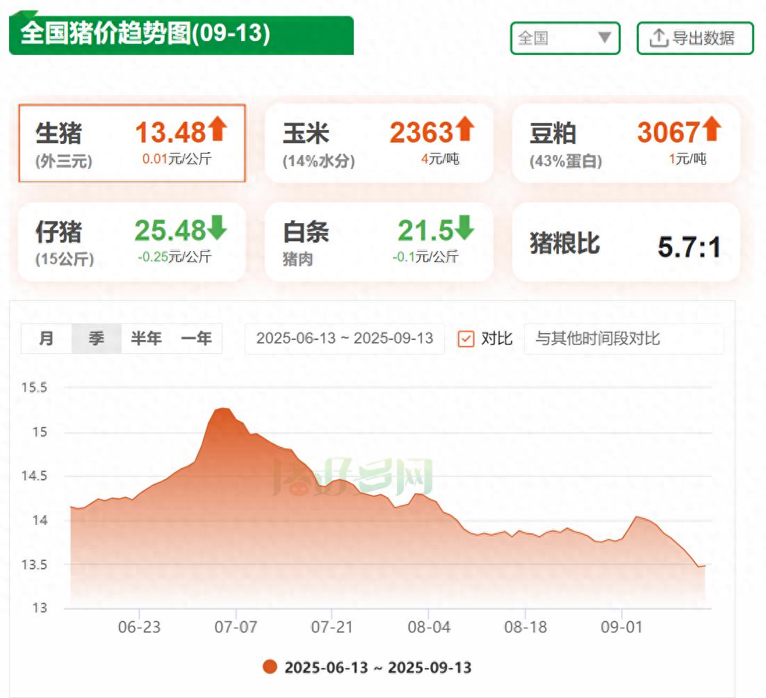Click the red up arrow beside 3067
The width and height of the screenshot is (766, 698).
[x=712, y=129]
